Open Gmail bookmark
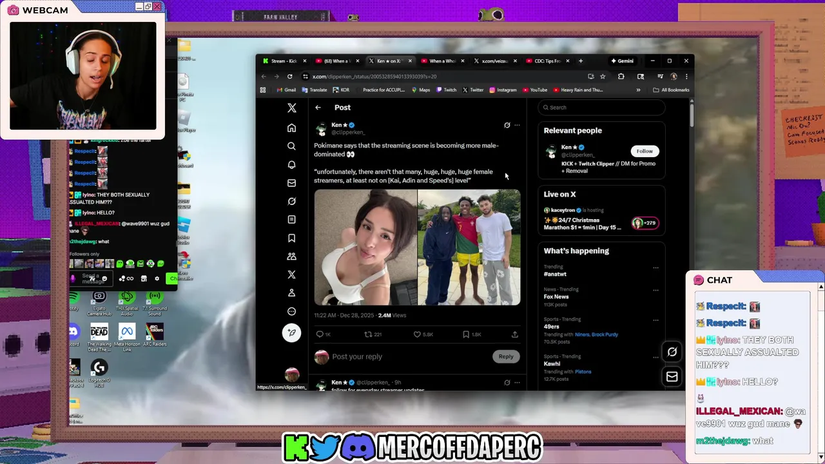This screenshot has height=464, width=825. click(286, 90)
